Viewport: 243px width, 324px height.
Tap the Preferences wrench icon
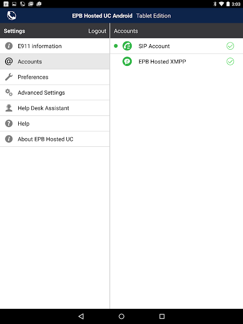coord(9,77)
